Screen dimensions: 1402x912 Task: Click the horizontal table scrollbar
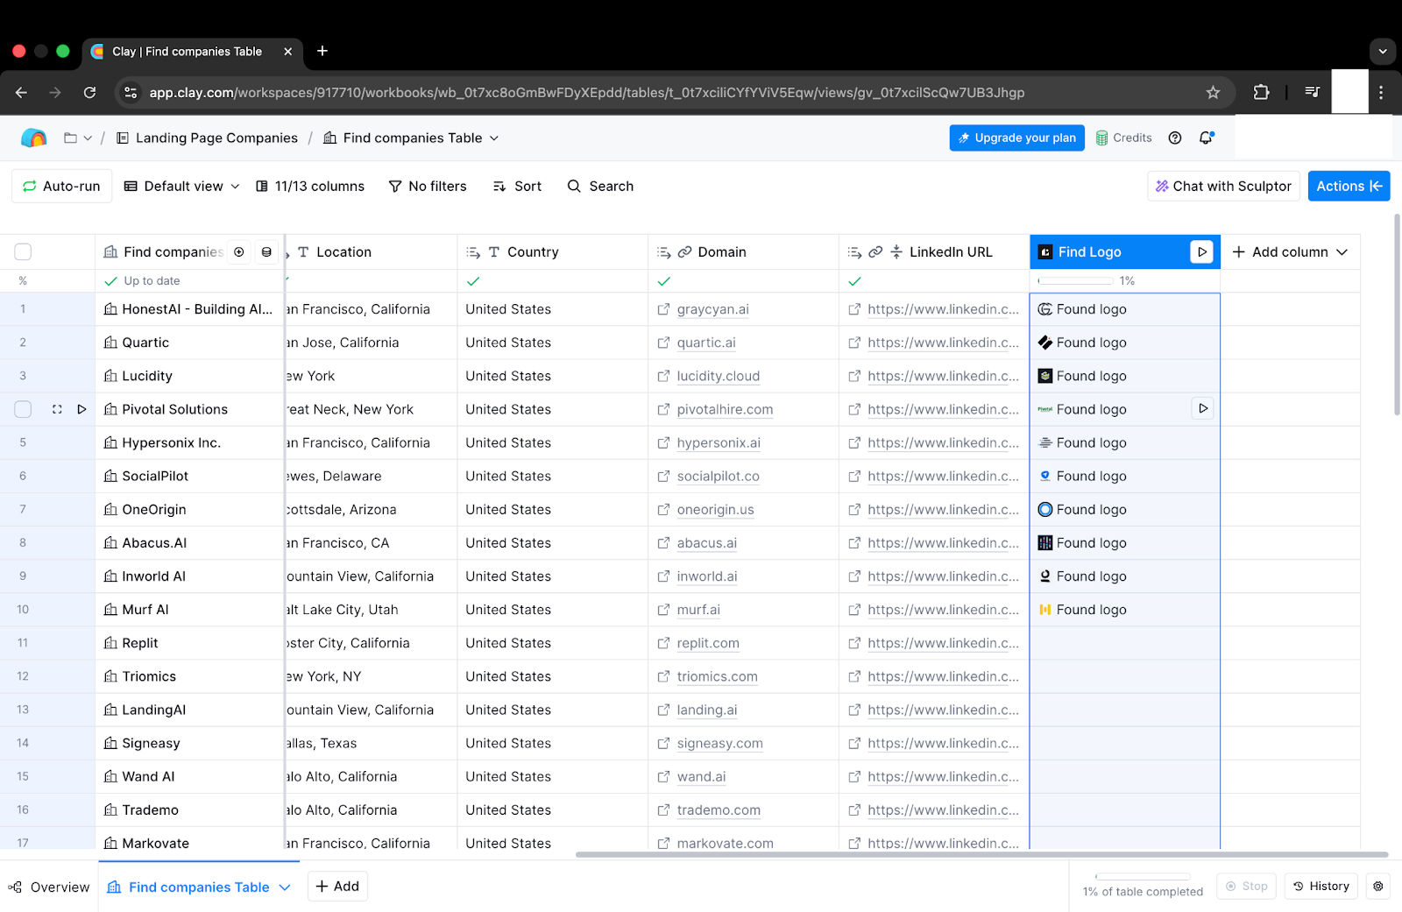(x=981, y=854)
